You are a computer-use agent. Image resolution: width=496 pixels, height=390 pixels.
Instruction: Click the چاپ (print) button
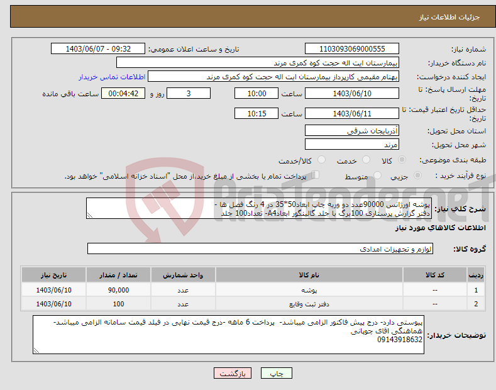click(276, 373)
